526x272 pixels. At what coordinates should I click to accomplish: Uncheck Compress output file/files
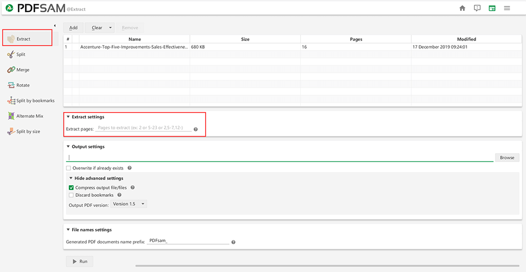(x=71, y=188)
